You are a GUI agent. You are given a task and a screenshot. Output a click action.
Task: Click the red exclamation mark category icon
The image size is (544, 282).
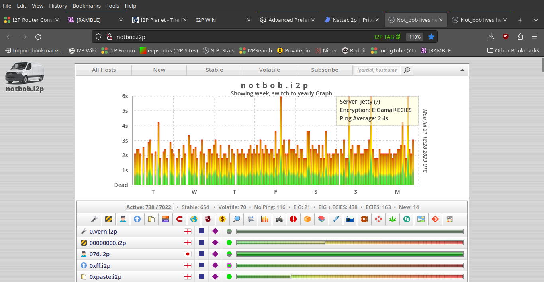click(x=294, y=219)
